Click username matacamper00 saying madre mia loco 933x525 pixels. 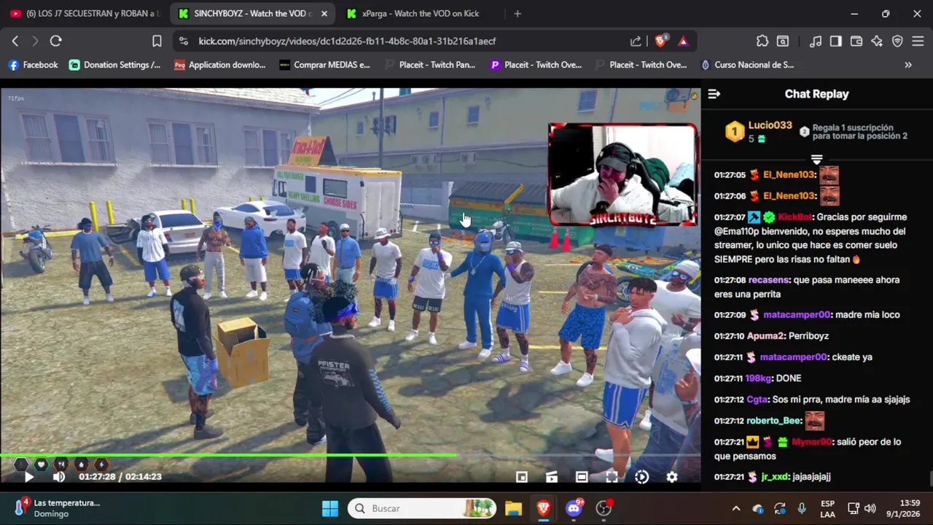pos(796,315)
